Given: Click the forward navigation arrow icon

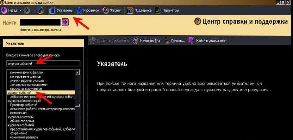Looking at the screenshot, I should [x=27, y=10].
